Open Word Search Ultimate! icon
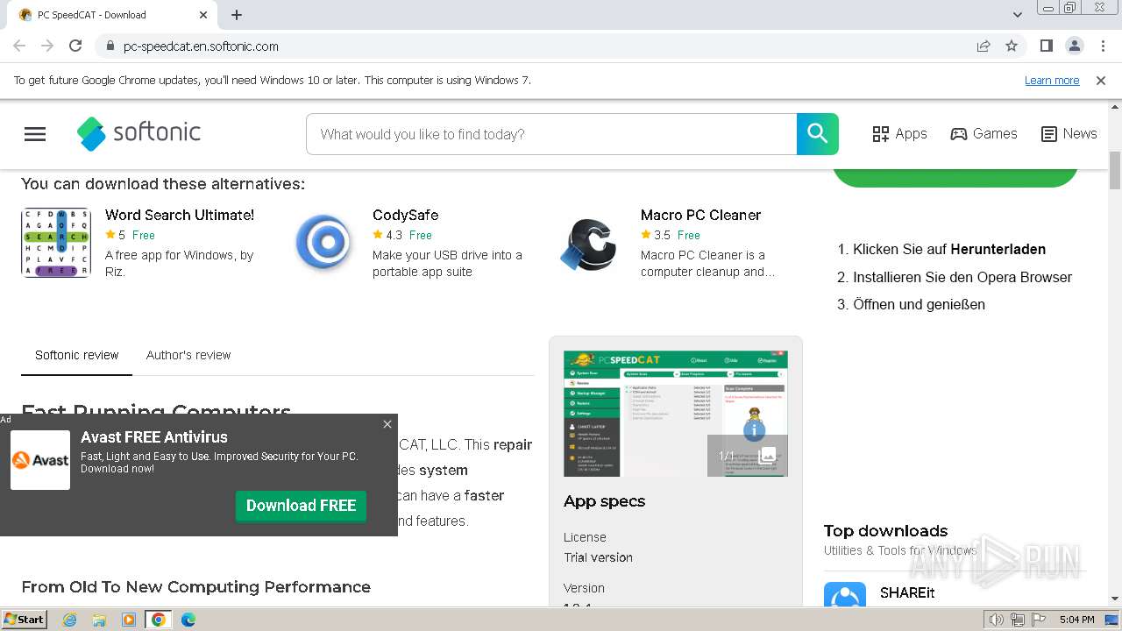 (56, 243)
